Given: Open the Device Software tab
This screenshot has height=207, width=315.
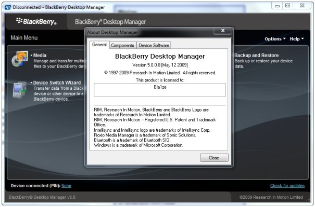Looking at the screenshot, I should tap(154, 46).
